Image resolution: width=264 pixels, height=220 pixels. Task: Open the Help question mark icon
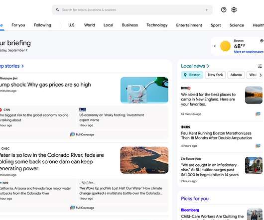[224, 10]
